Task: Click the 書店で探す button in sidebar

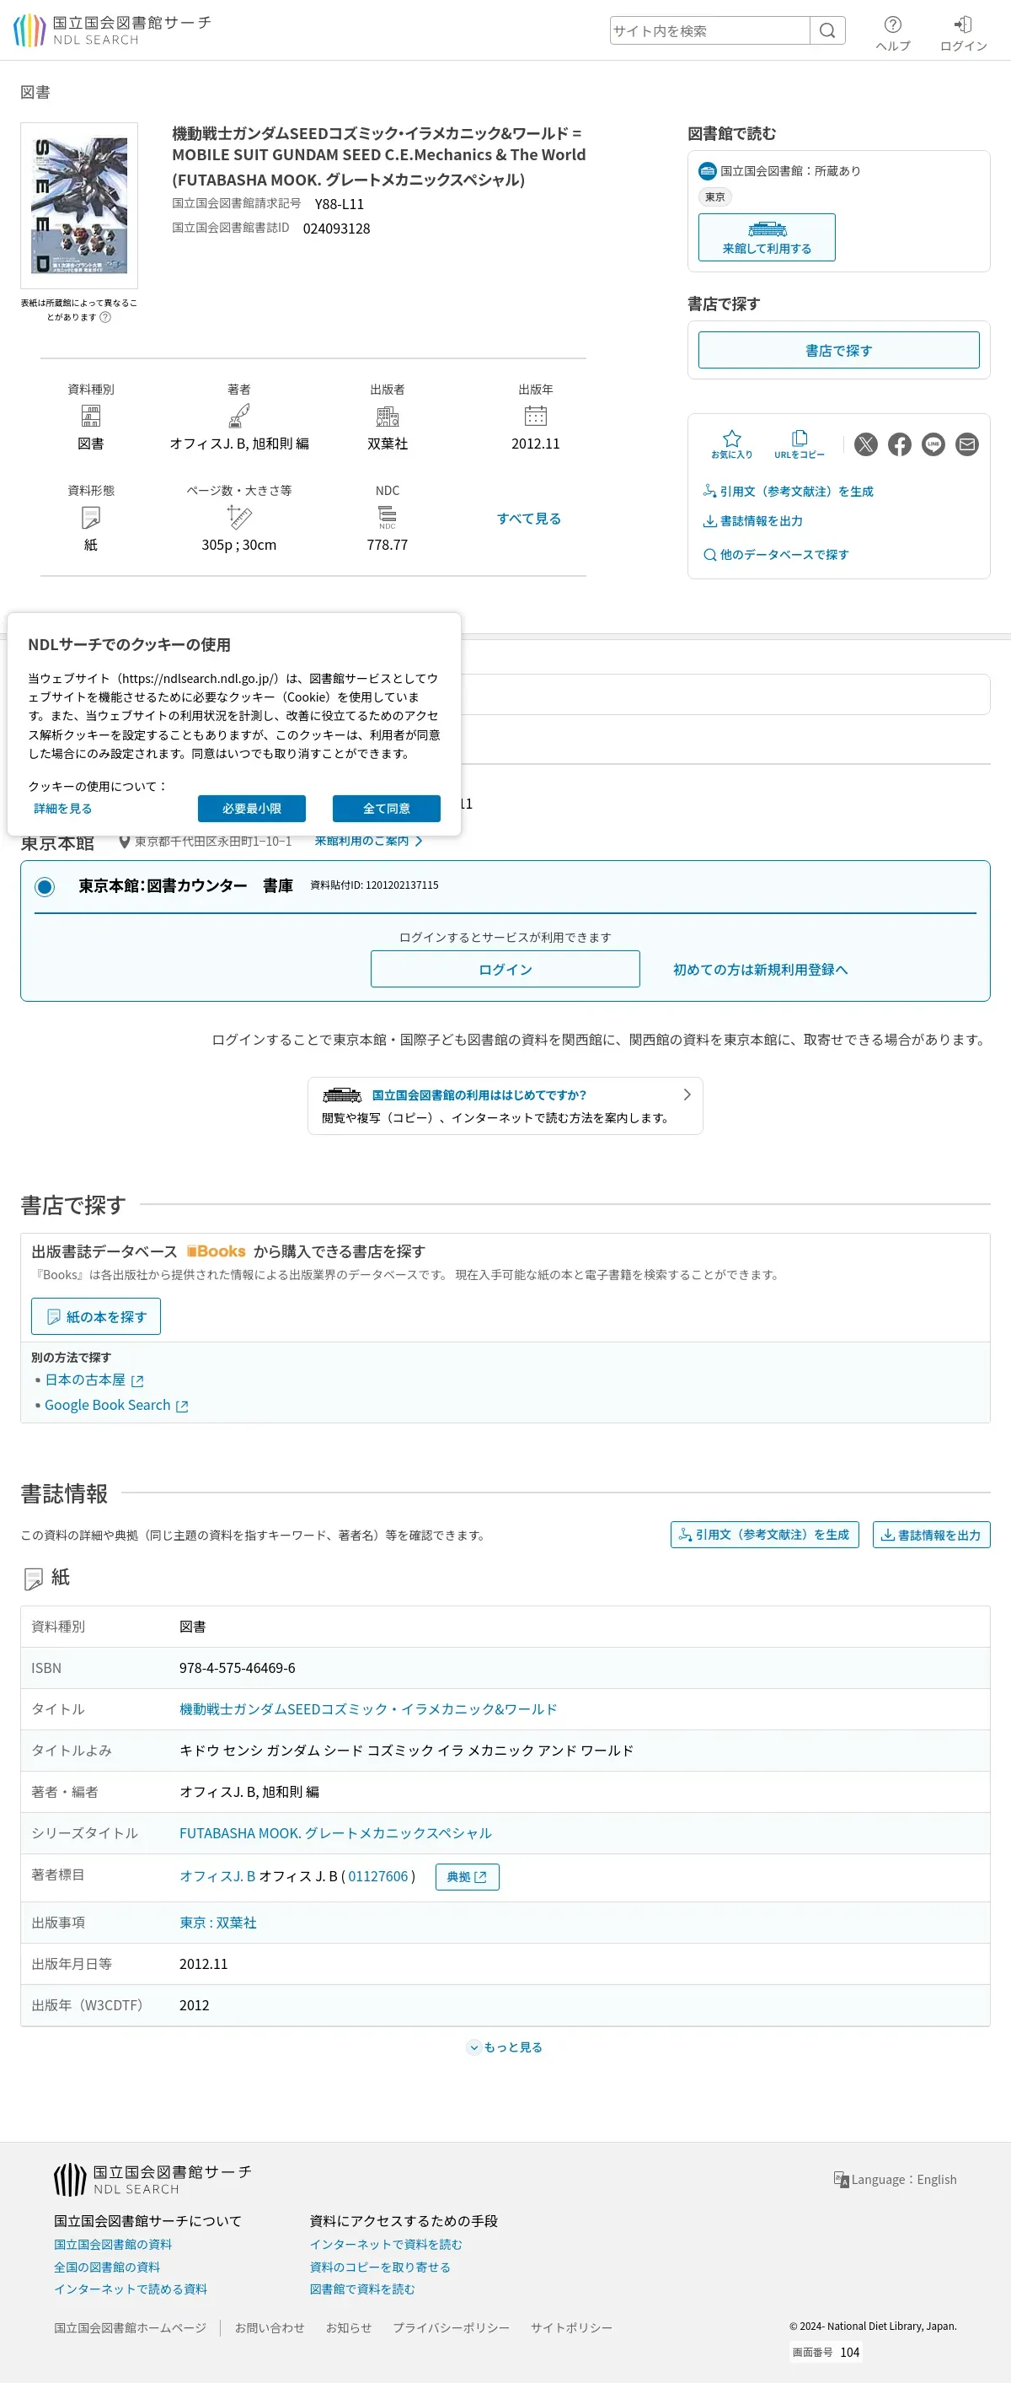Action: coord(839,350)
